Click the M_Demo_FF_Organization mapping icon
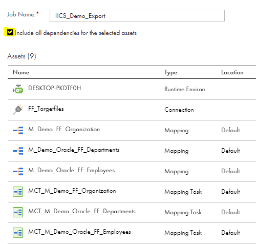The width and height of the screenshot is (256, 244). pyautogui.click(x=18, y=130)
